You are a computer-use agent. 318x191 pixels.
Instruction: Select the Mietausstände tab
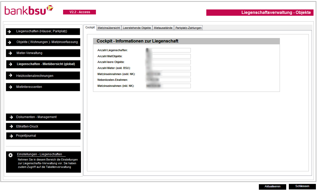(163, 28)
